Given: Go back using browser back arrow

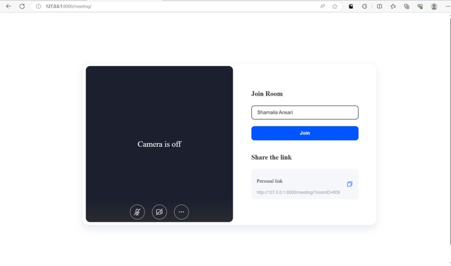Looking at the screenshot, I should point(8,6).
